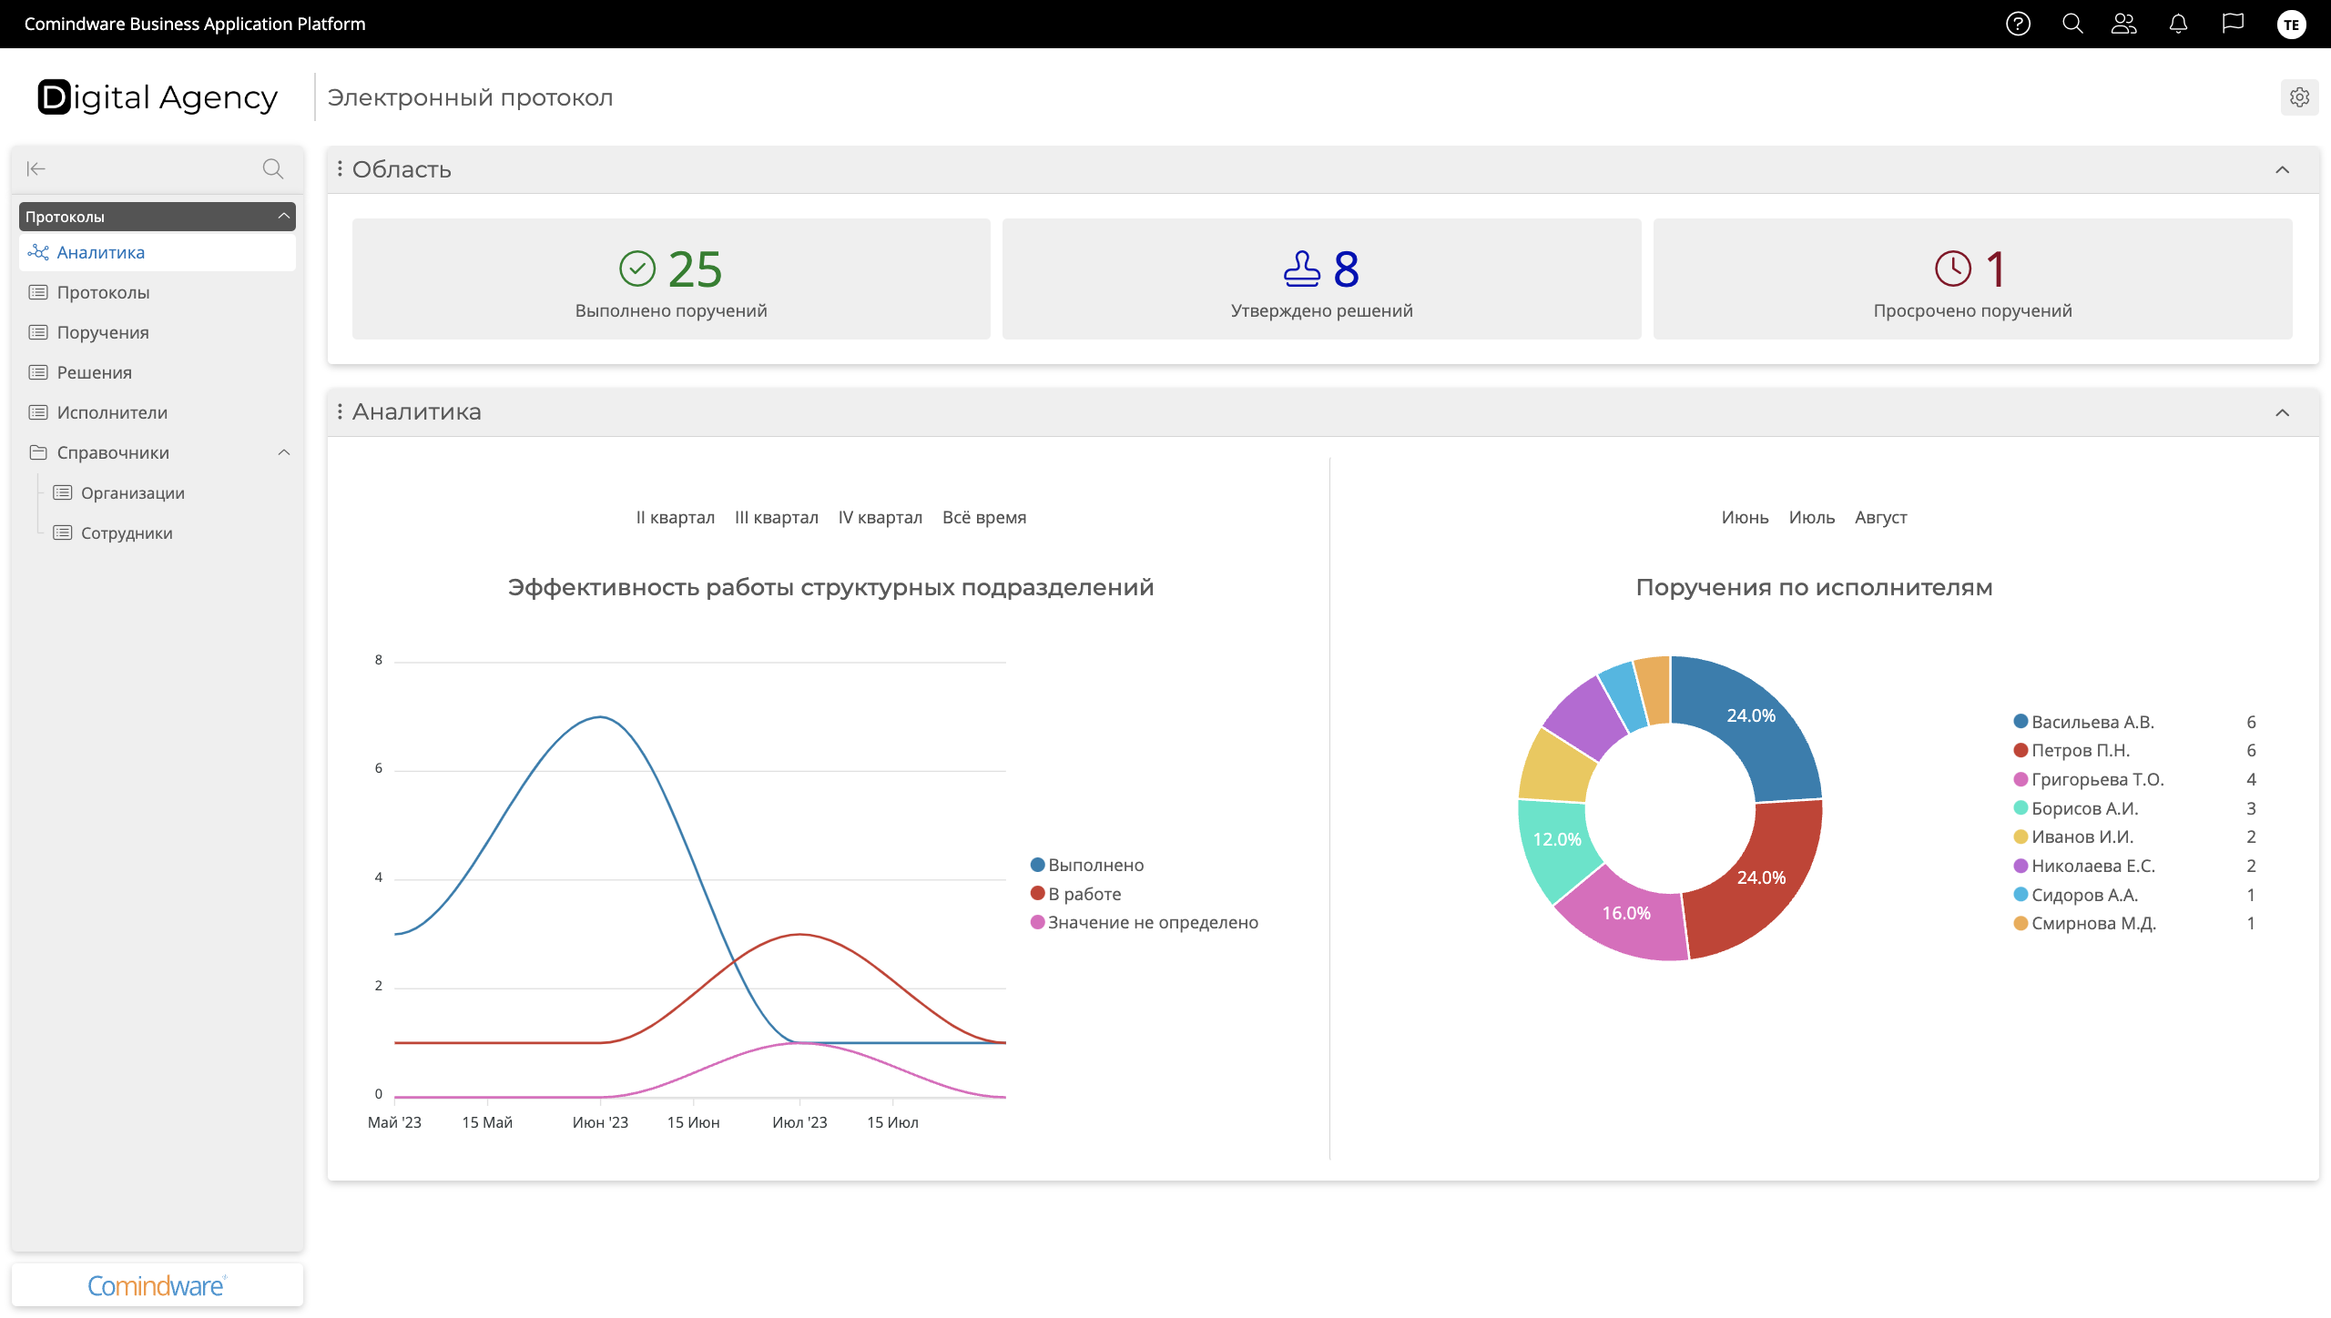Select IV квартал filter
2331x1318 pixels.
pyautogui.click(x=880, y=517)
